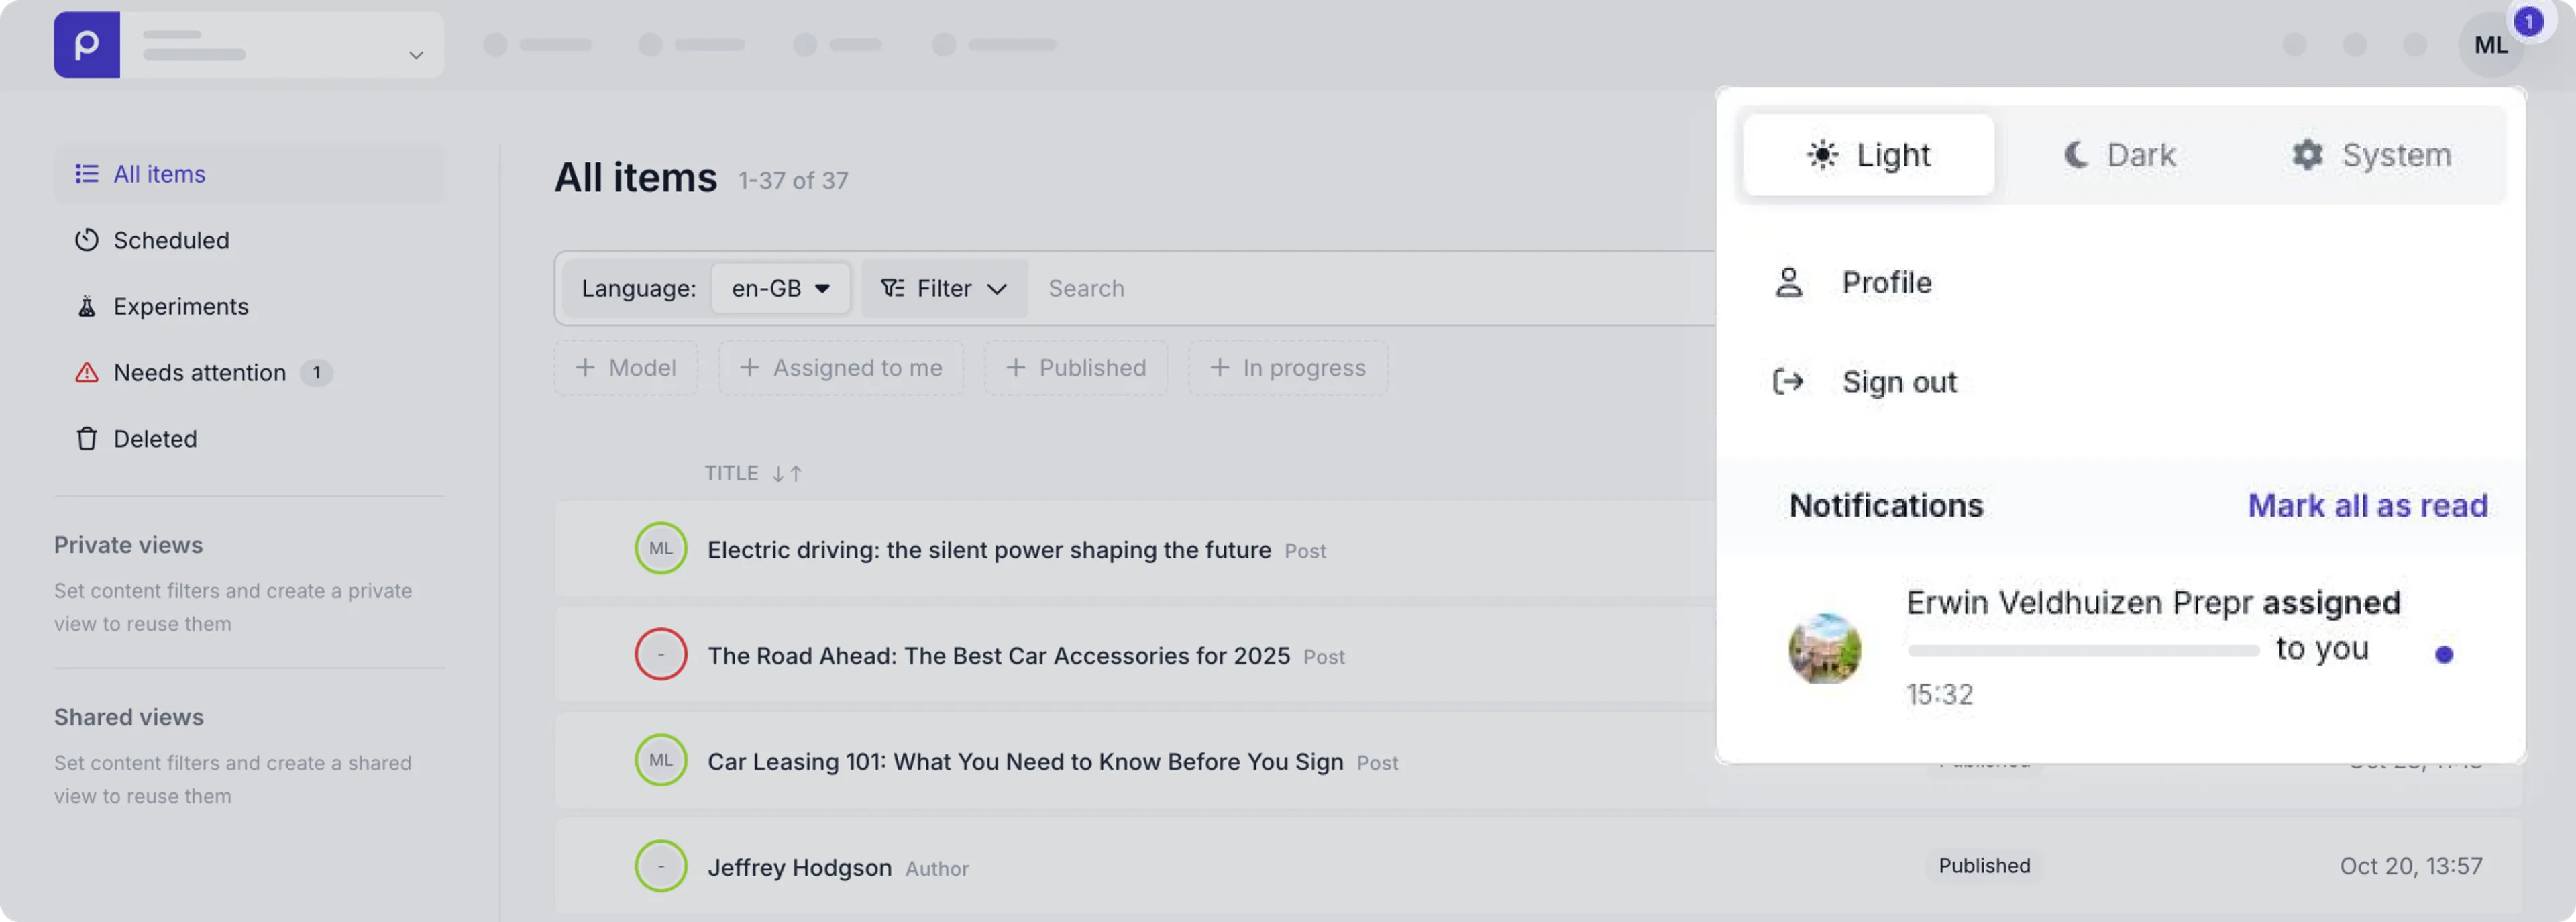Expand the Filter options
The height and width of the screenshot is (922, 2576).
pyautogui.click(x=943, y=288)
